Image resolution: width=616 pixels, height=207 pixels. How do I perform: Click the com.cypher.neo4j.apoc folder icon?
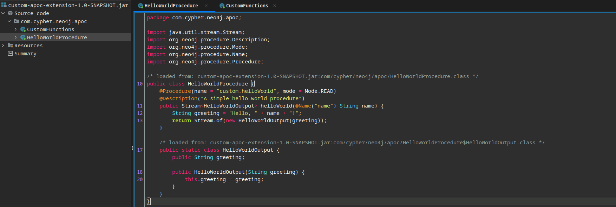[17, 21]
